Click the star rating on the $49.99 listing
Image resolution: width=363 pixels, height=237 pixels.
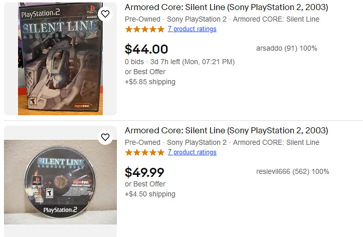(x=144, y=152)
